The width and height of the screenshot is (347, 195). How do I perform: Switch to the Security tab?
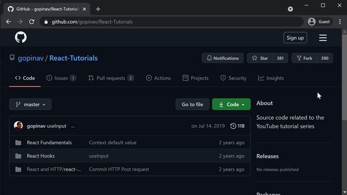click(233, 78)
